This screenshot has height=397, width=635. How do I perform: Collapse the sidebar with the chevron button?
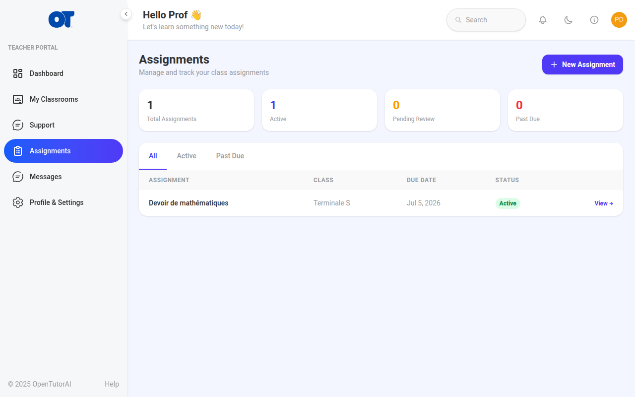[x=126, y=14]
